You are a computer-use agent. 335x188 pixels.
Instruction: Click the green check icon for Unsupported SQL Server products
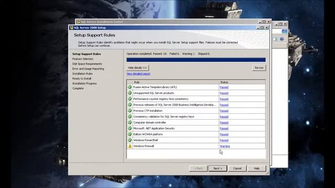[130, 93]
